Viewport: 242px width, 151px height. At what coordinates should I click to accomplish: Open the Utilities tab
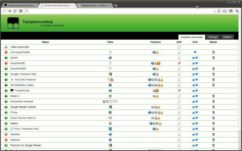pos(227,37)
